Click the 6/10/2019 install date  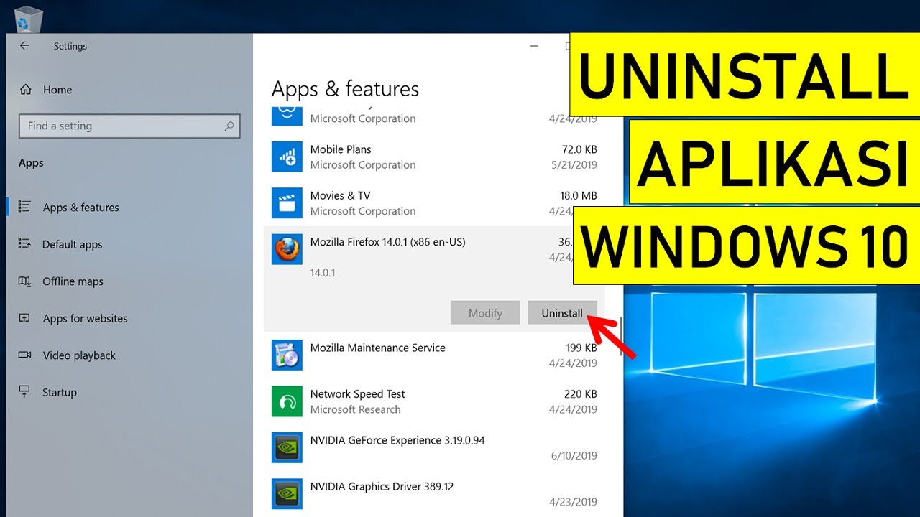click(574, 455)
